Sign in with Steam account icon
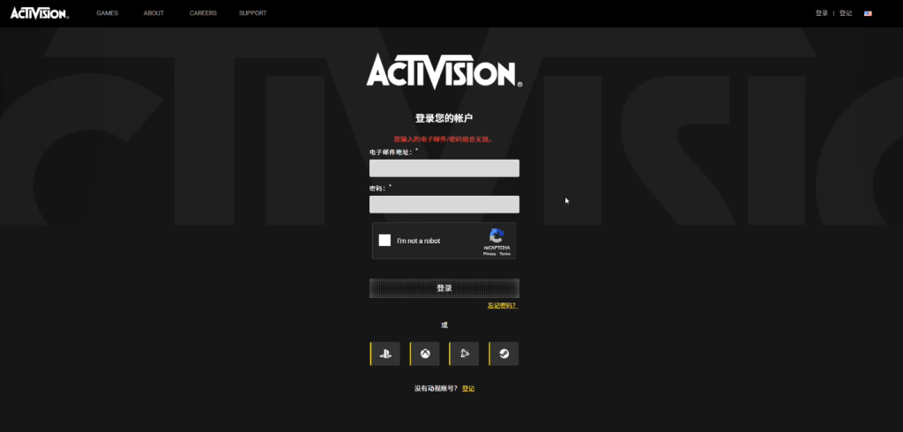The image size is (903, 432). tap(504, 354)
